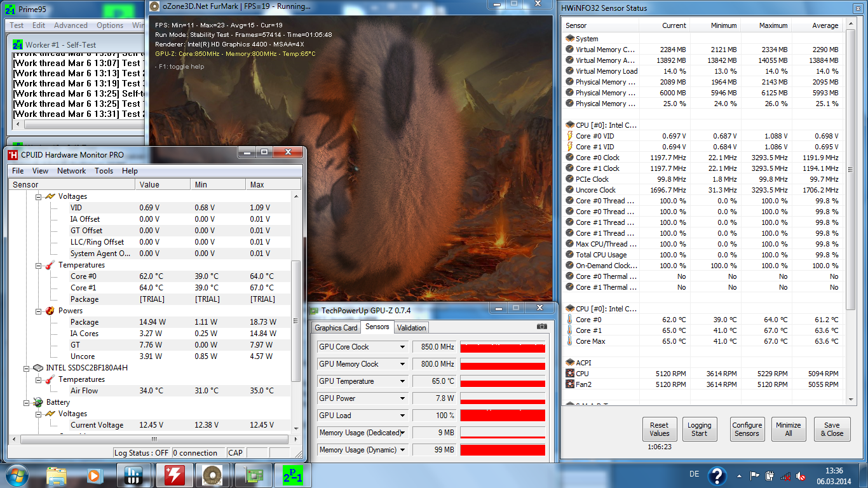
Task: Click the GPU-Z title bar icon
Action: (x=314, y=310)
